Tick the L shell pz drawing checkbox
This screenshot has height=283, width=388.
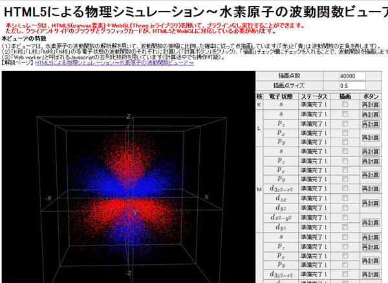(345, 123)
